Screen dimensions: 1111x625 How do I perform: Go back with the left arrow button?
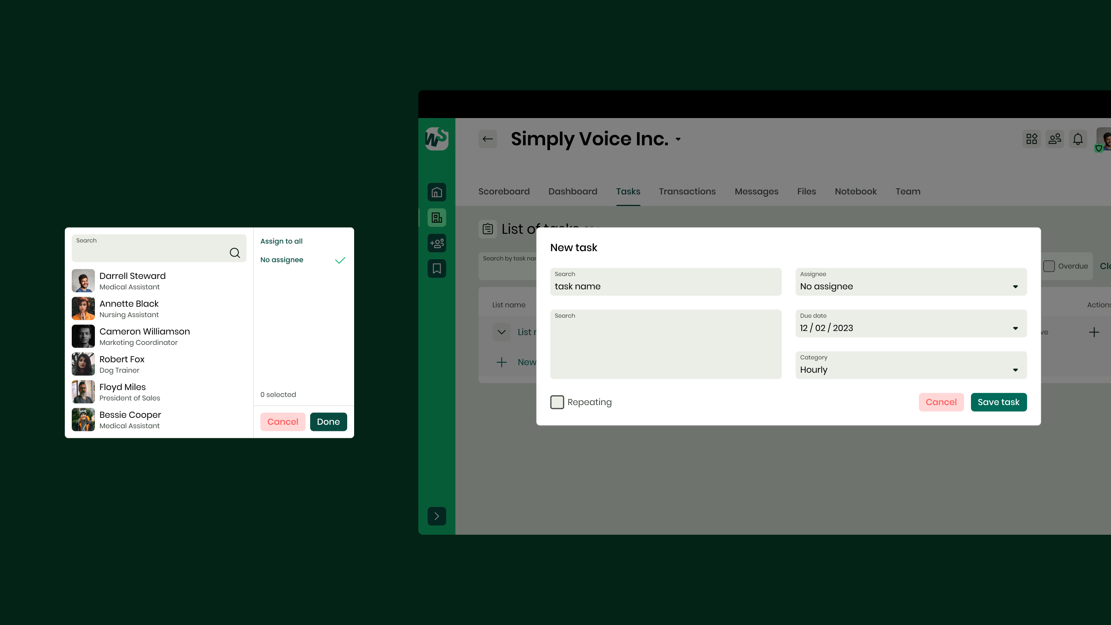tap(487, 139)
